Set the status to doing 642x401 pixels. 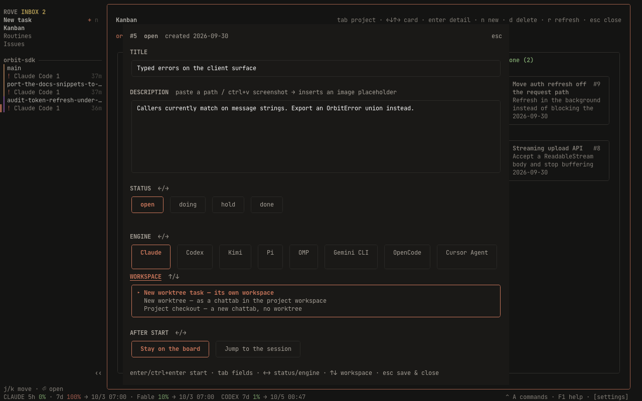tap(188, 205)
